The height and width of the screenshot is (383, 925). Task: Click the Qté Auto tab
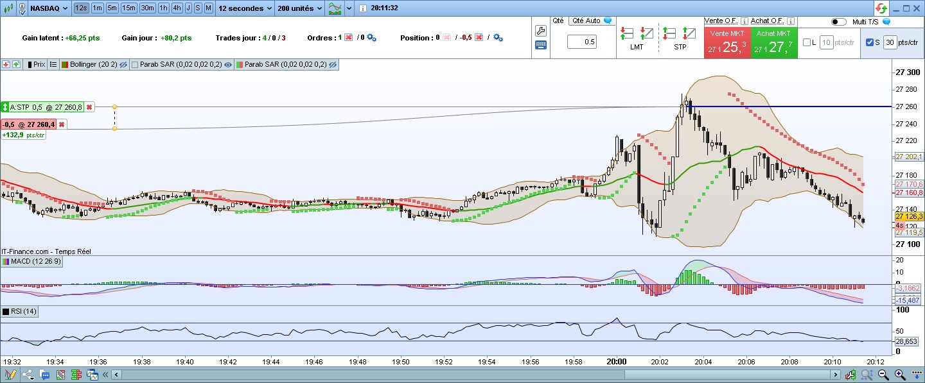592,21
